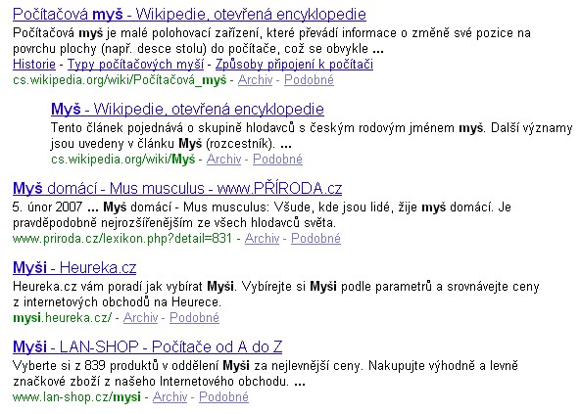The image size is (581, 414).
Task: Open the Způsoby připojení k počítači sublink
Action: [294, 64]
